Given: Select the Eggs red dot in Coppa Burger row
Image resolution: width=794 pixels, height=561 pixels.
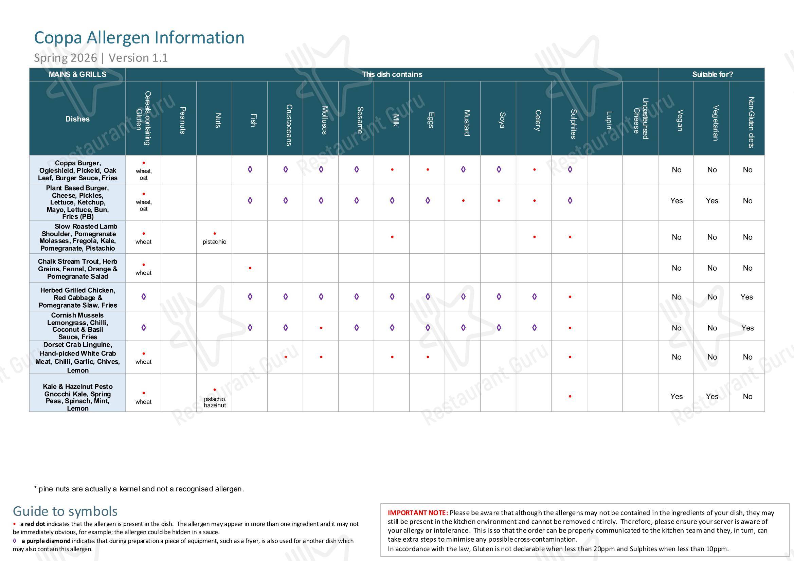Looking at the screenshot, I should (x=428, y=170).
